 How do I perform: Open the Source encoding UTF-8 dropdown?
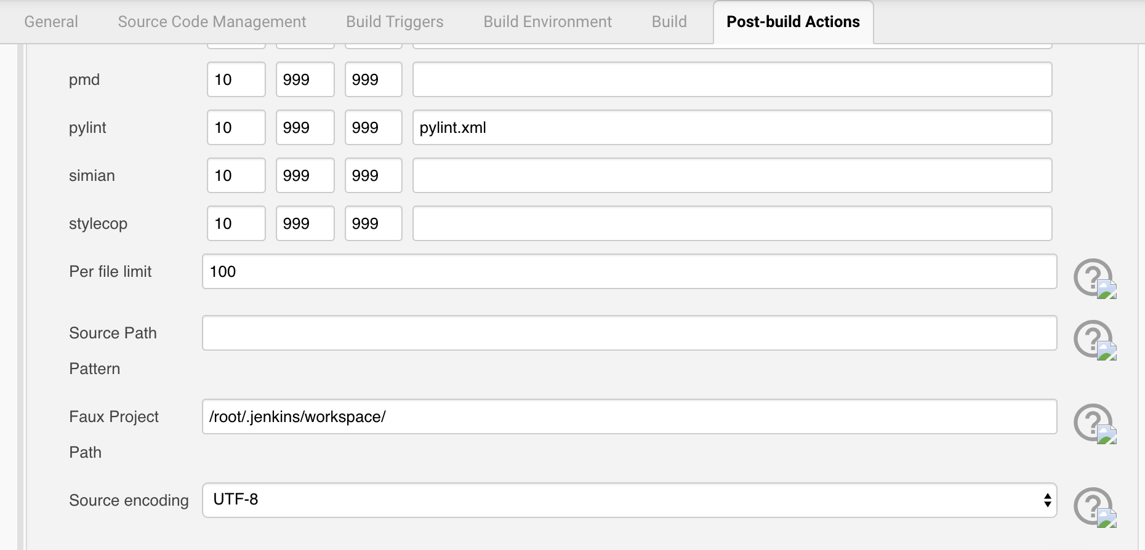click(x=629, y=500)
